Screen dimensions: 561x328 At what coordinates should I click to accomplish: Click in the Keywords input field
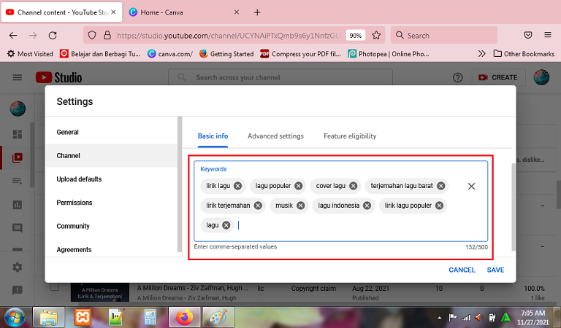(340, 201)
